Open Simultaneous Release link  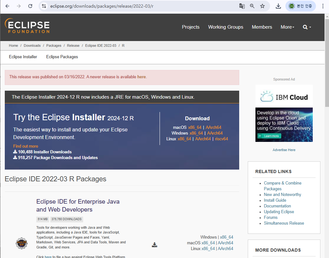pos(284,223)
